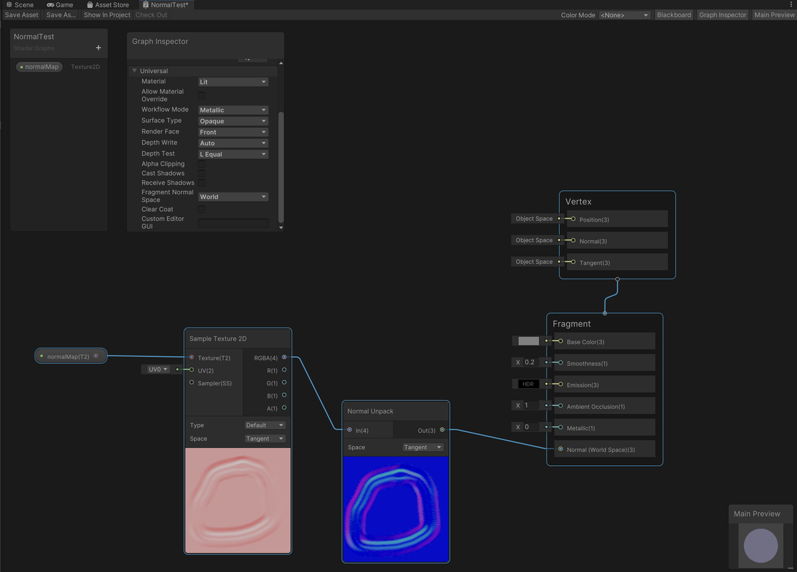Switch to the Scene tab
Screen dimensions: 797x572
click(x=19, y=5)
